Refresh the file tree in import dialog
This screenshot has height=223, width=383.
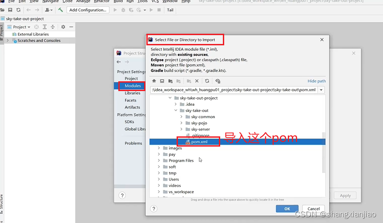pos(207,81)
